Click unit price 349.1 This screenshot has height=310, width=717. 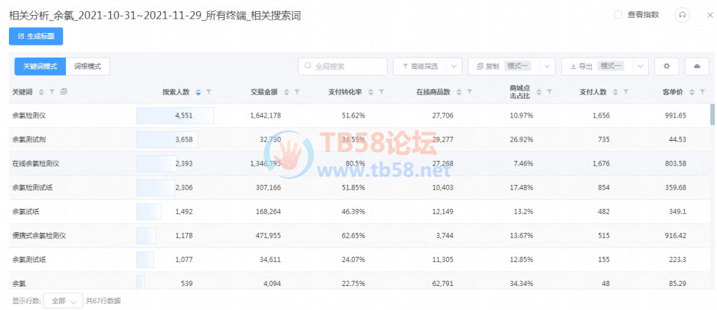click(x=678, y=212)
